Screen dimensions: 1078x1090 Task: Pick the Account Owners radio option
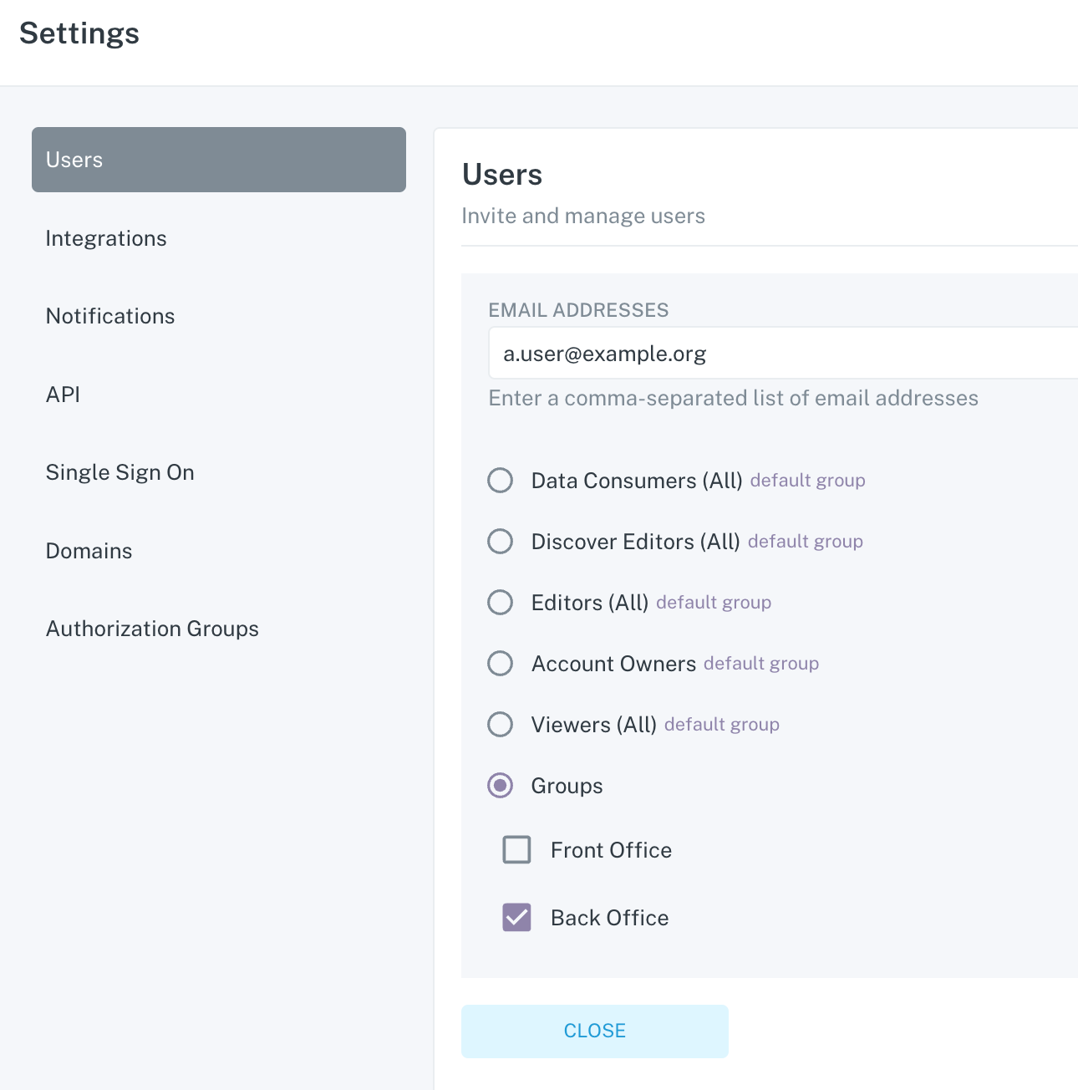point(501,664)
